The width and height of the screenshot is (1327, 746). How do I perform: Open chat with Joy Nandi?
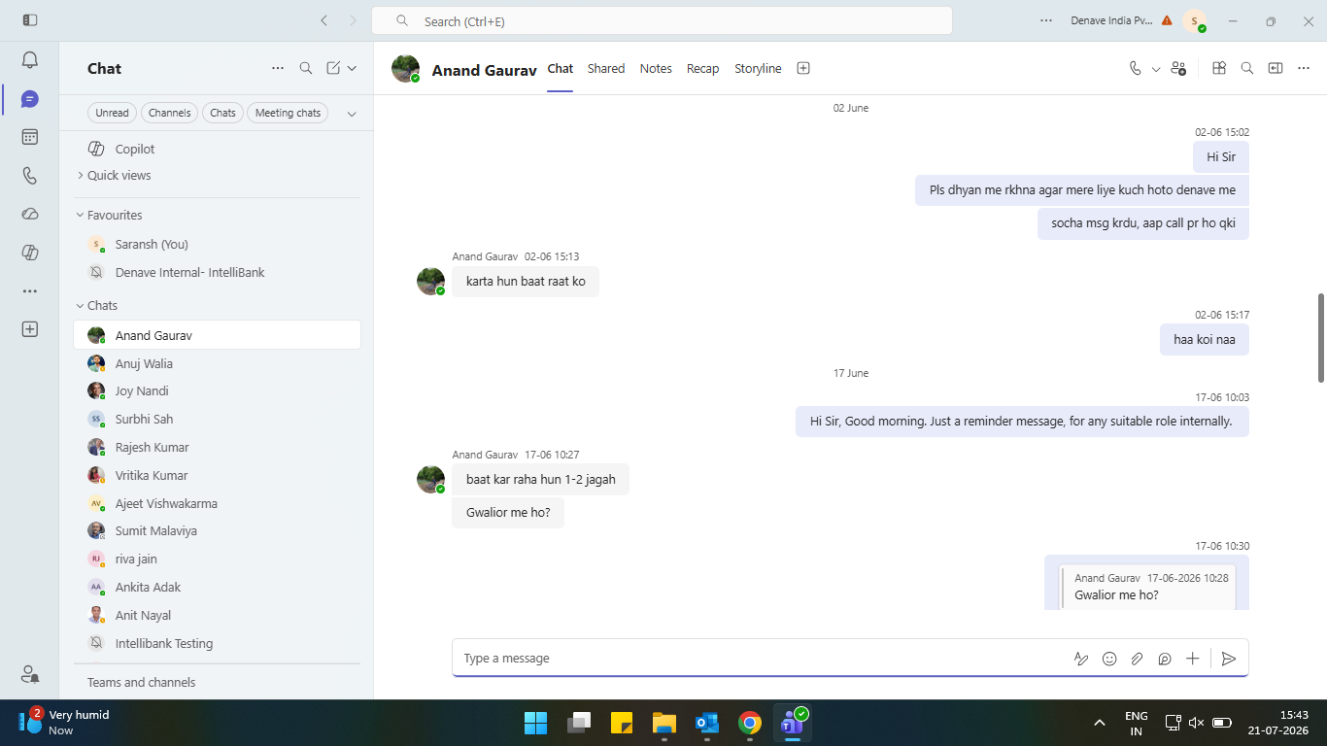(217, 391)
